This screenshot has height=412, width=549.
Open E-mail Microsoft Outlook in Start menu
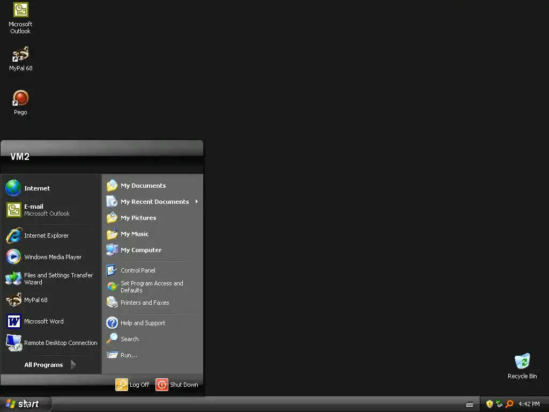click(x=51, y=210)
